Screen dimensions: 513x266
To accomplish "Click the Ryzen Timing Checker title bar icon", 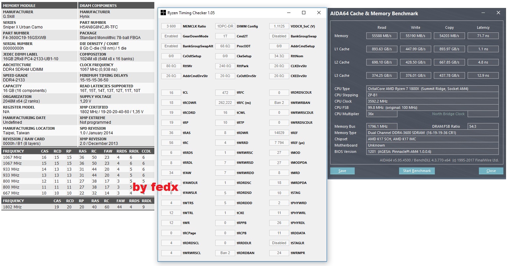I will pyautogui.click(x=163, y=13).
